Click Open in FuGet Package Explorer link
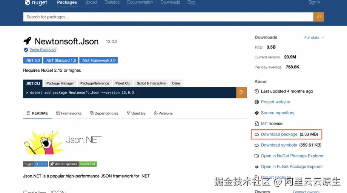 click(x=292, y=167)
